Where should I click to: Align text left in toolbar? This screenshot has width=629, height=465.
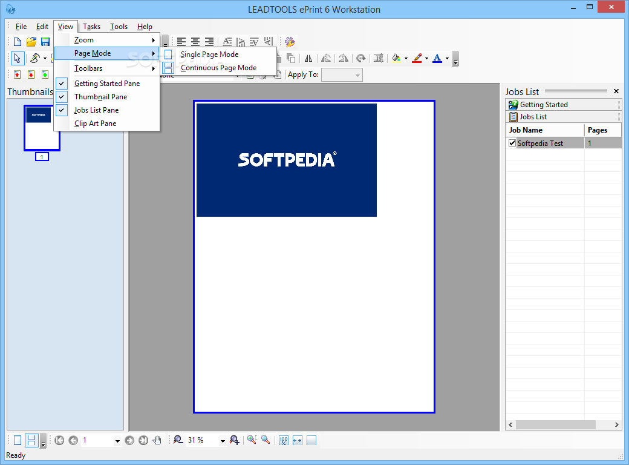tap(181, 41)
